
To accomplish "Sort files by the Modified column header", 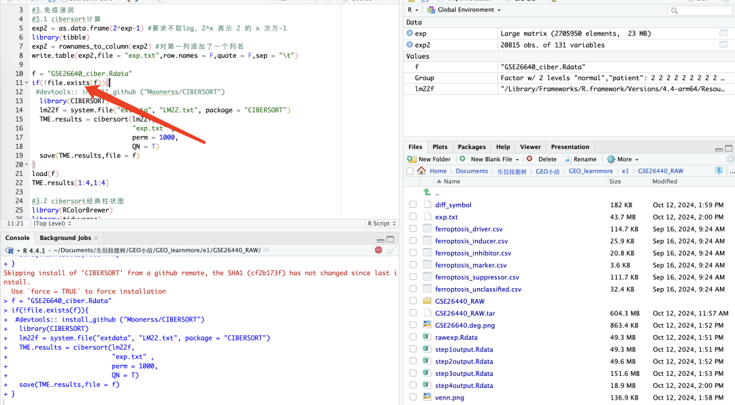I will (x=664, y=181).
